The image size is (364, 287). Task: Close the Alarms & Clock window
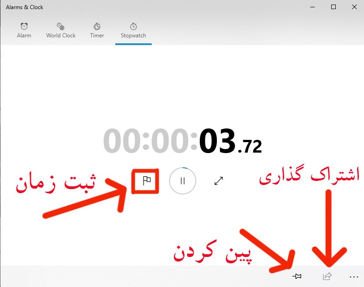click(354, 7)
